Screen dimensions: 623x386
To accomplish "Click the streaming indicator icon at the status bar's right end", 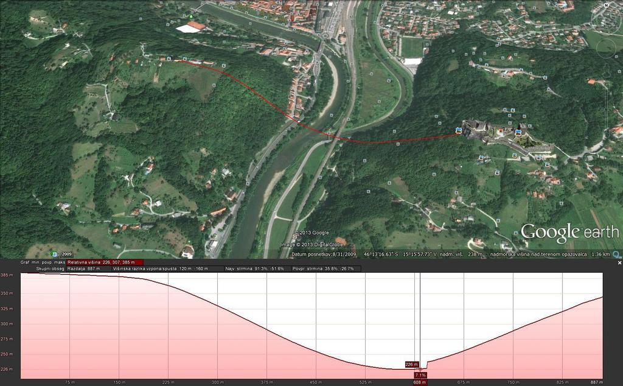I will click(x=617, y=254).
